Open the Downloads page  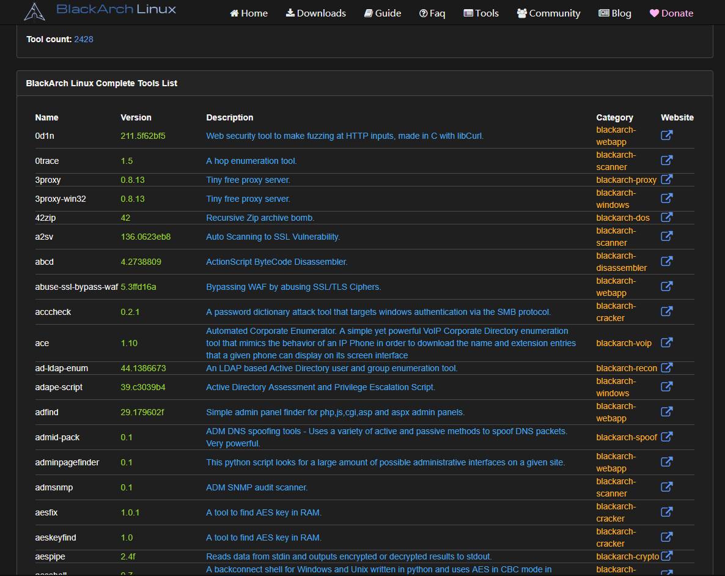[316, 13]
